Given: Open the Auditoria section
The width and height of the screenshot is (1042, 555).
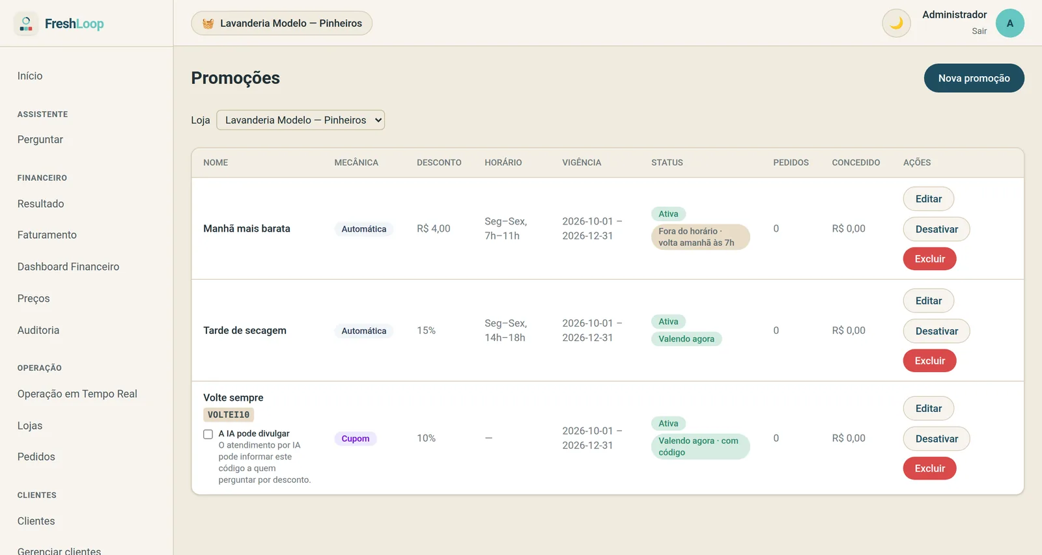Looking at the screenshot, I should (38, 330).
